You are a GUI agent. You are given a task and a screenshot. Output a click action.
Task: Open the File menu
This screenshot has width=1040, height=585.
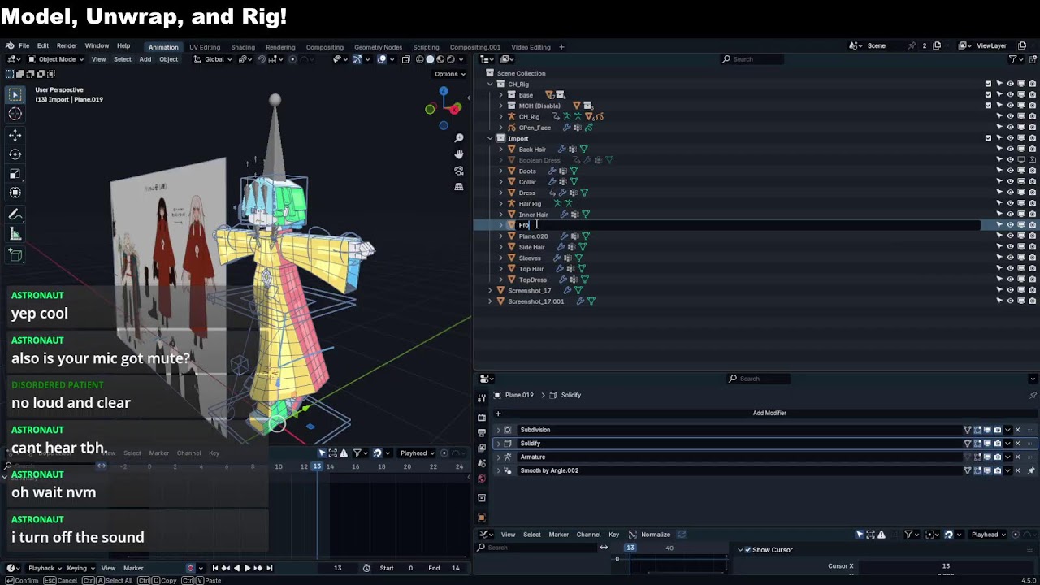click(24, 46)
